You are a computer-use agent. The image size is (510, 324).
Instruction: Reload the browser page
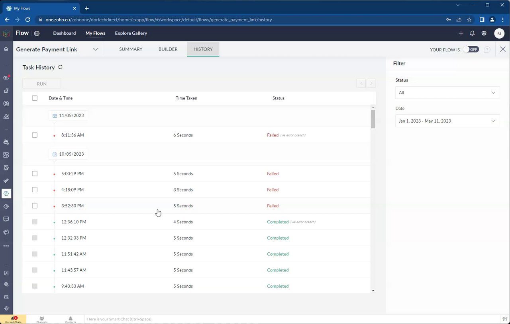tap(27, 20)
